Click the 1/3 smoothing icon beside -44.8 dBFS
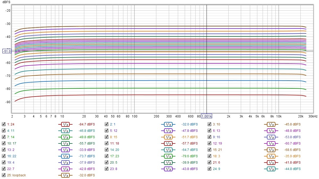The height and width of the screenshot is (179, 319). [x=271, y=169]
